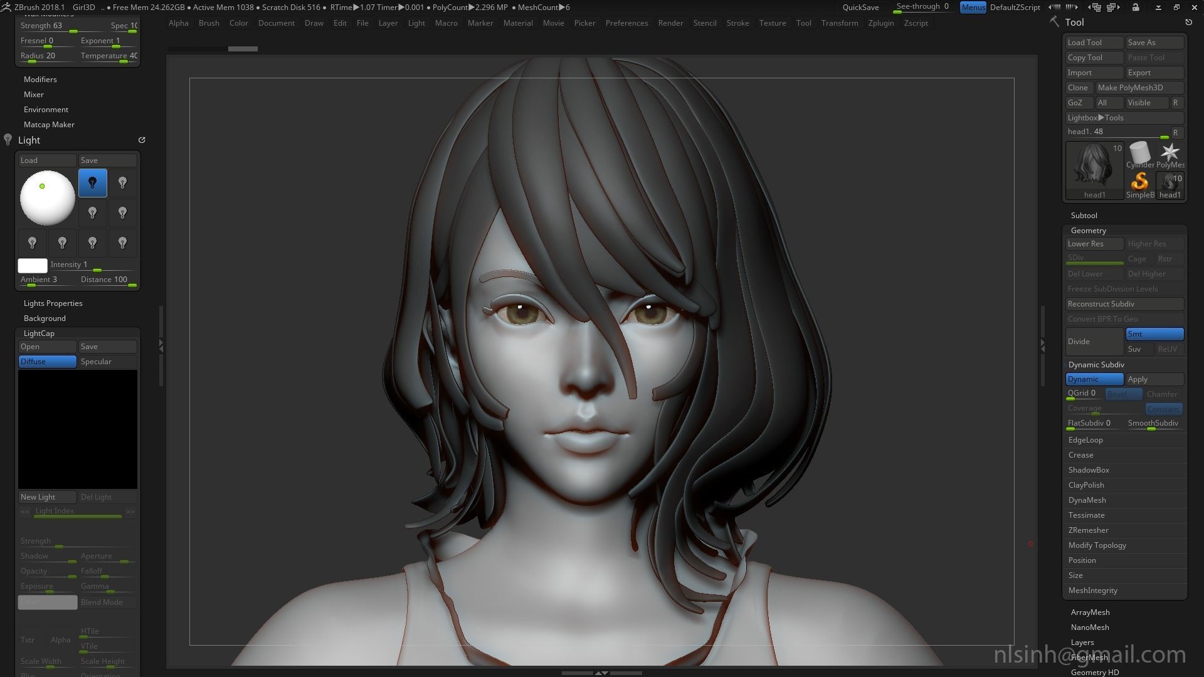Expand the Lights Properties section

pyautogui.click(x=53, y=303)
